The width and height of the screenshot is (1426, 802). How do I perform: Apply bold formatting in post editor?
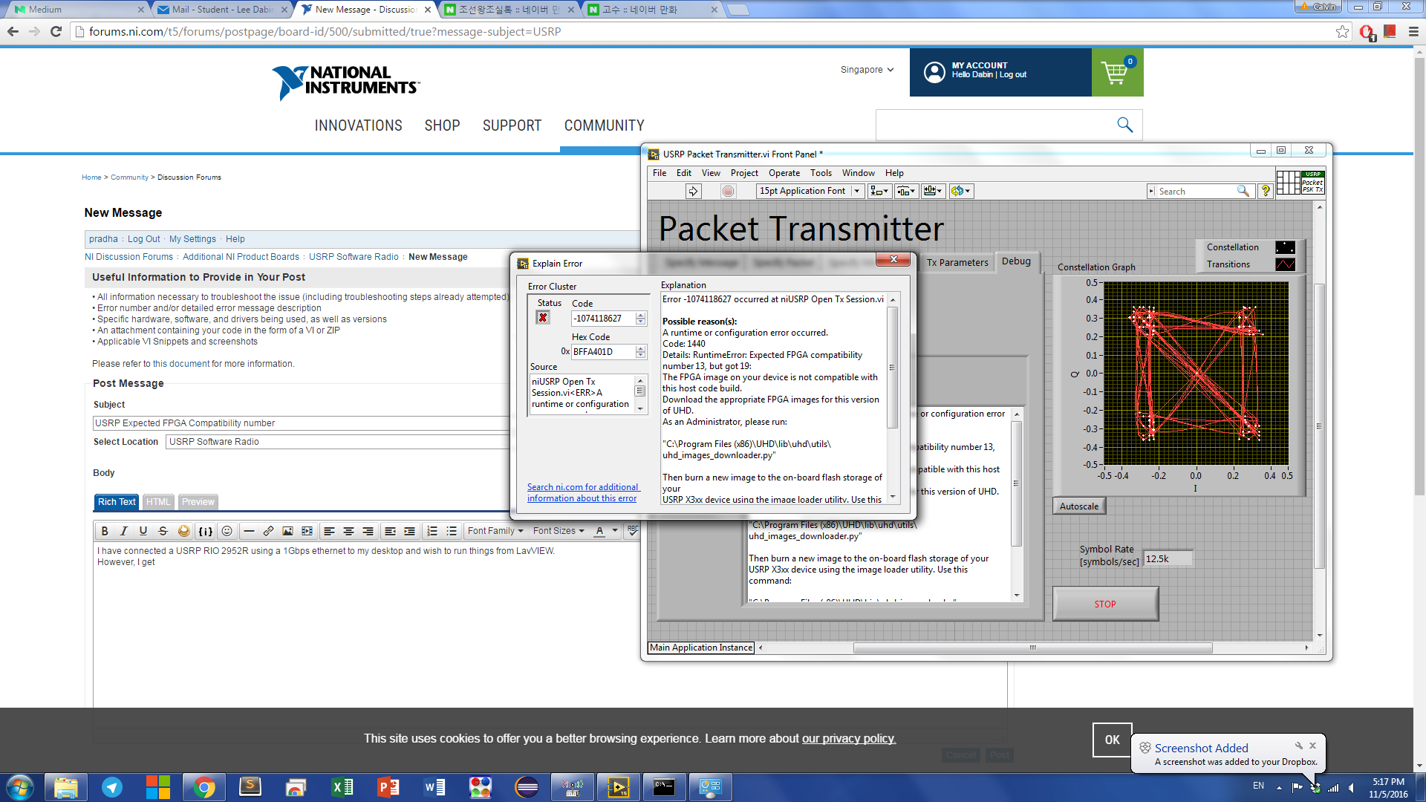pos(105,531)
